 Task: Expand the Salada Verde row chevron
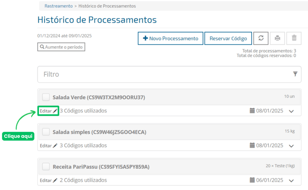pyautogui.click(x=292, y=111)
